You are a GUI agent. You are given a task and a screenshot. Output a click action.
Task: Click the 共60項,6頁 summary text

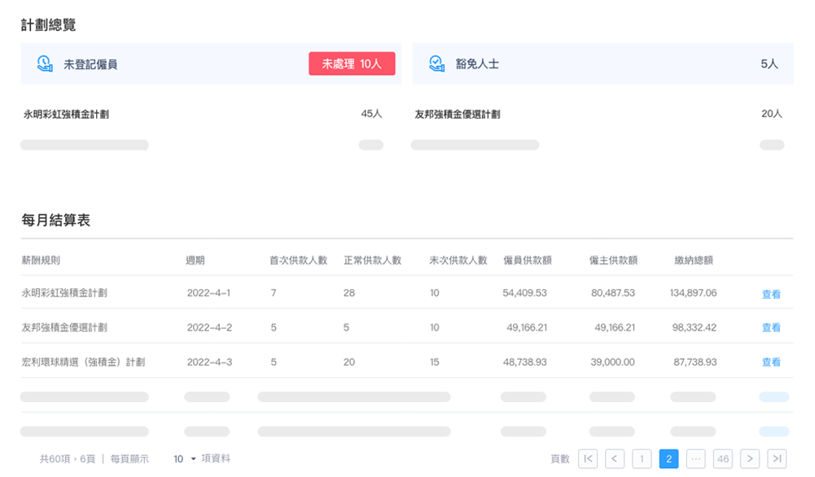tap(68, 459)
